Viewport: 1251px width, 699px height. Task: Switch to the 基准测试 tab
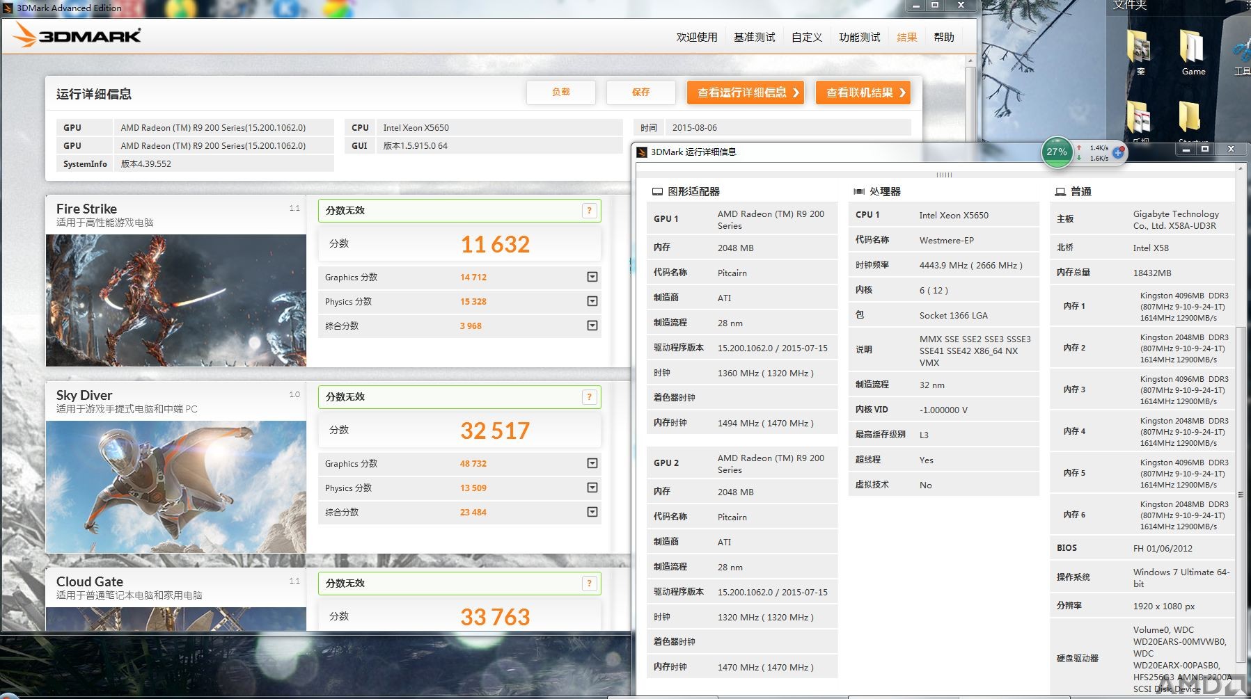[x=754, y=37]
